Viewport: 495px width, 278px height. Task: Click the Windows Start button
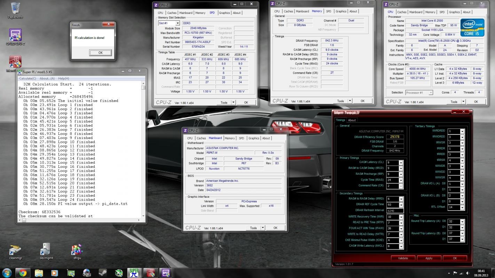(x=7, y=272)
